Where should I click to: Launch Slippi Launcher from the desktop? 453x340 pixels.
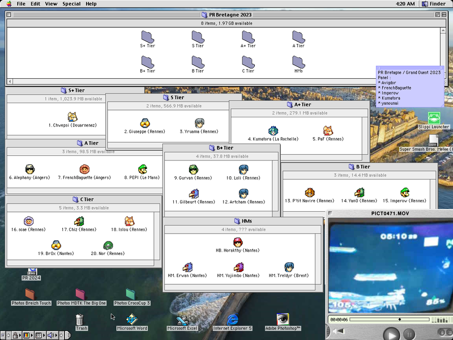pos(434,118)
